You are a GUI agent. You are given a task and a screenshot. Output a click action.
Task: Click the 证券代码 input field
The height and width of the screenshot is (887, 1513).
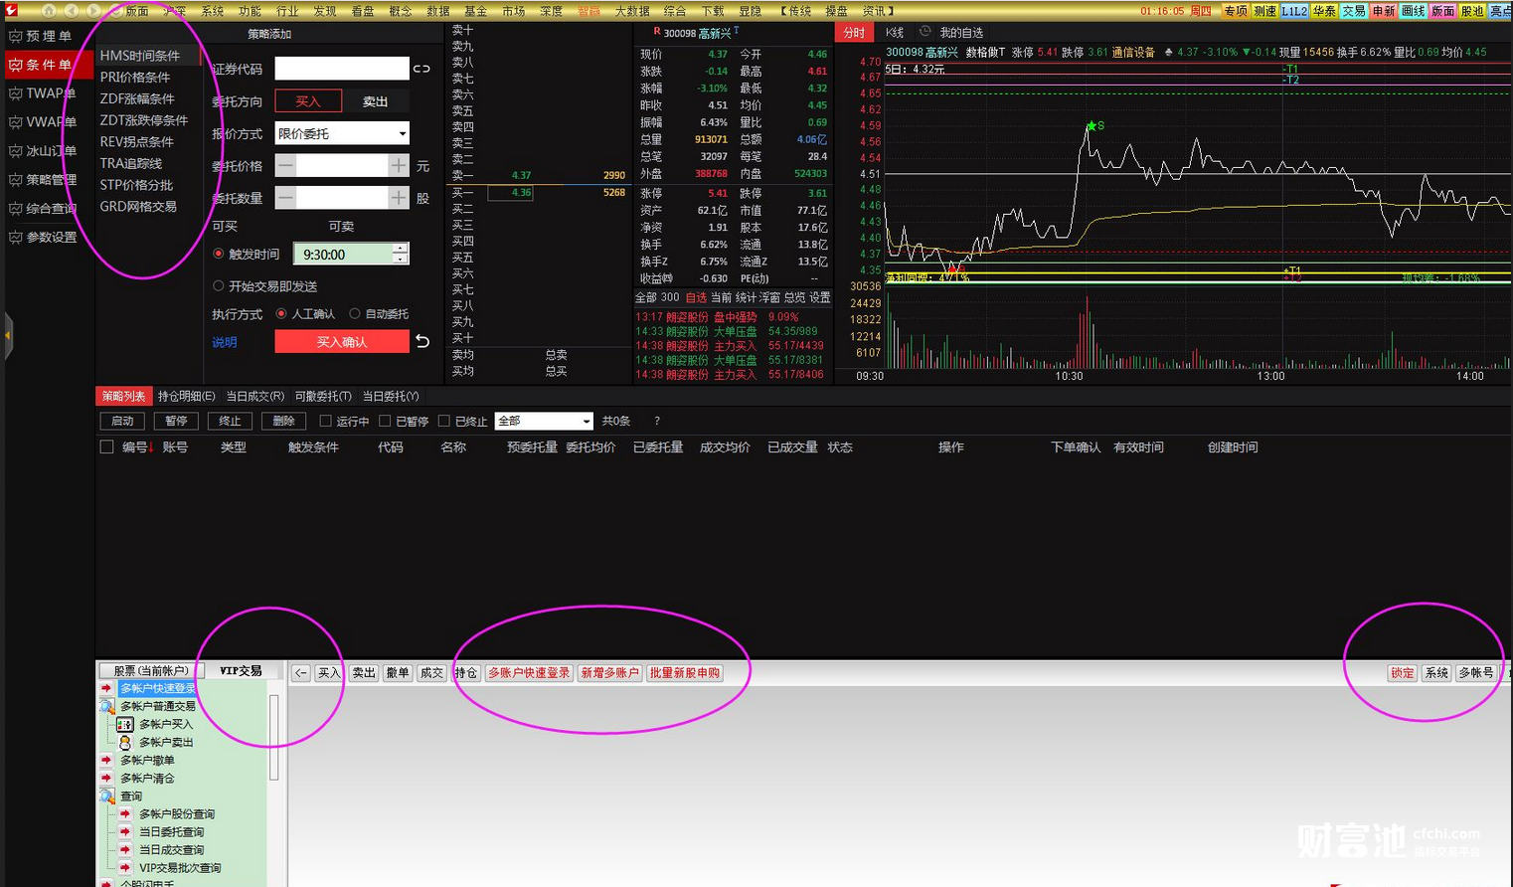[342, 69]
